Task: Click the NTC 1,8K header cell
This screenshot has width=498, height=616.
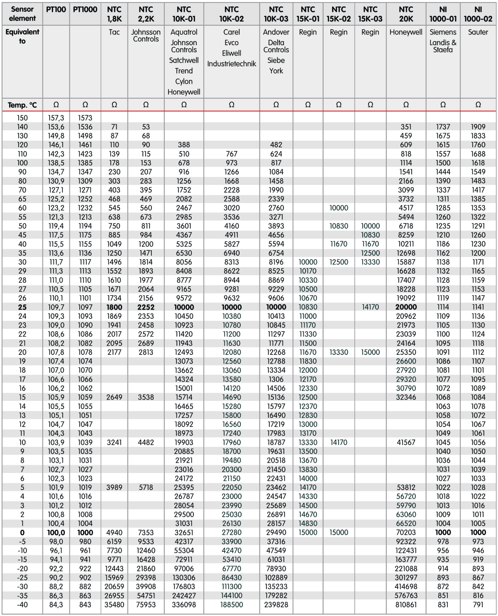Action: pos(114,14)
